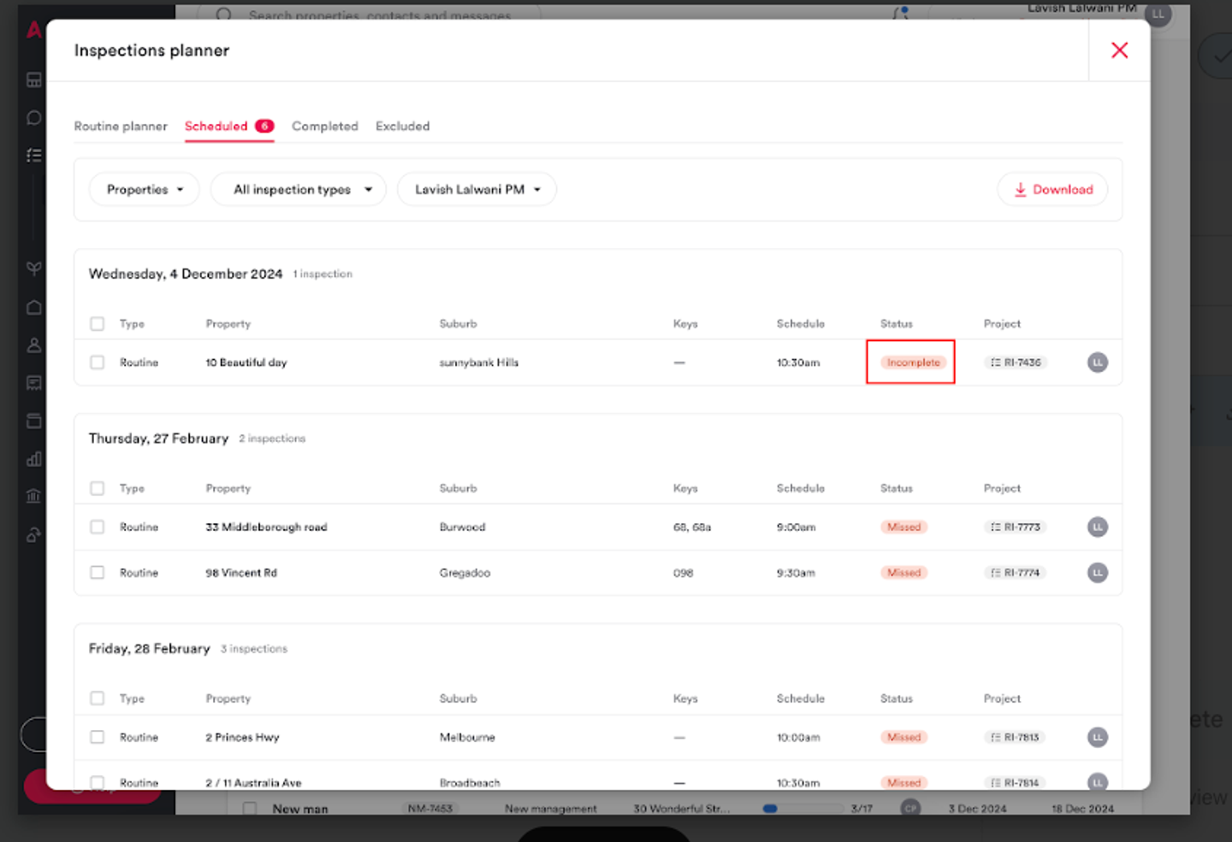Click keys value 68, 68a
The image size is (1232, 842).
(692, 527)
